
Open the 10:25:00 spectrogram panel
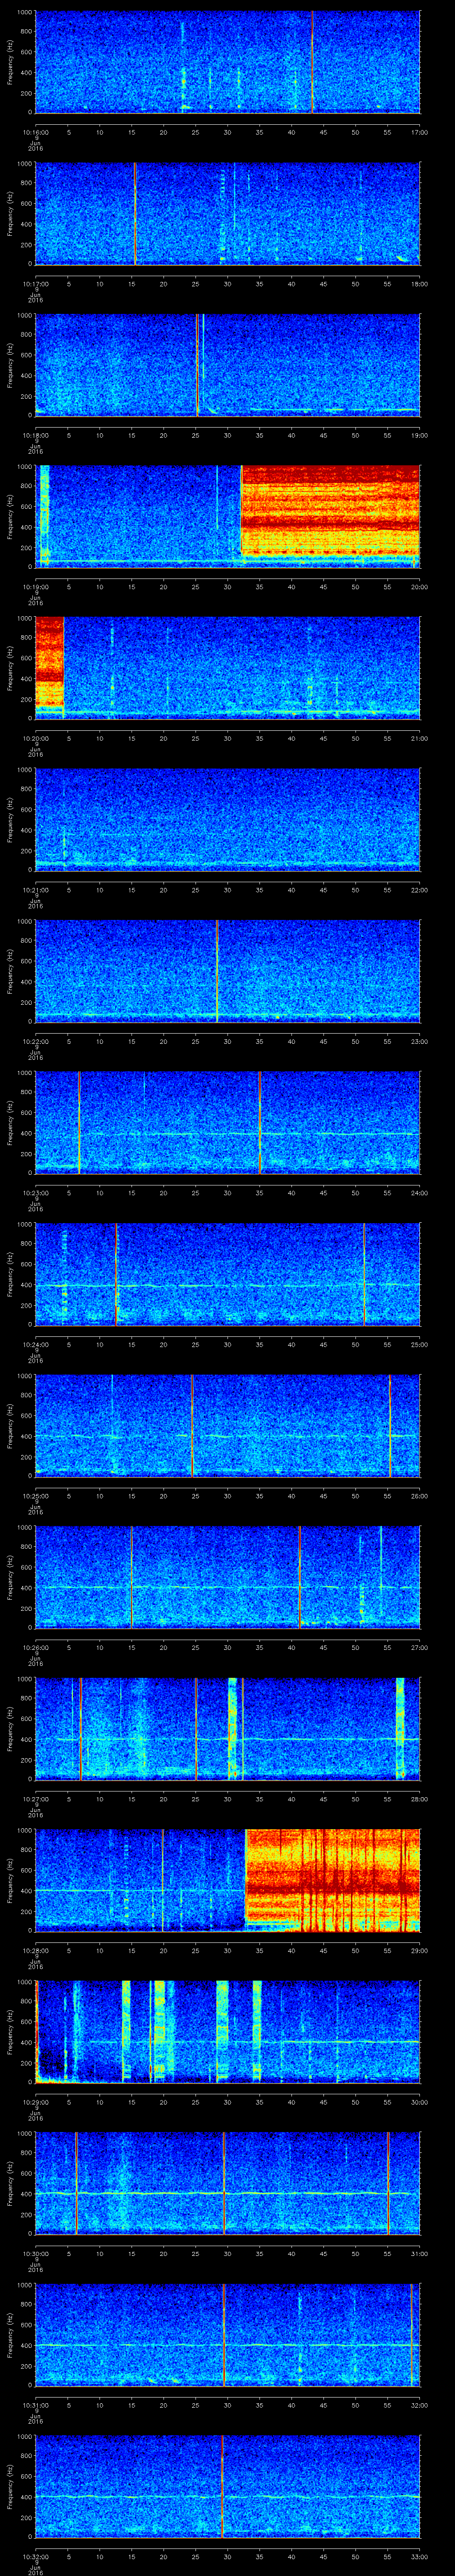pyautogui.click(x=227, y=1425)
